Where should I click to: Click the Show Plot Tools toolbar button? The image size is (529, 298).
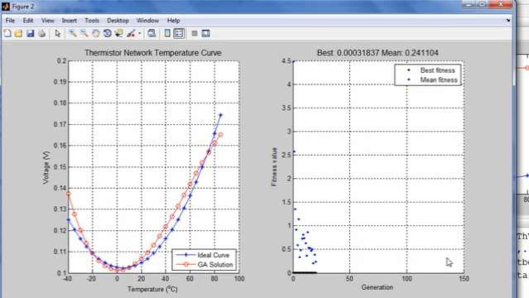pos(206,34)
